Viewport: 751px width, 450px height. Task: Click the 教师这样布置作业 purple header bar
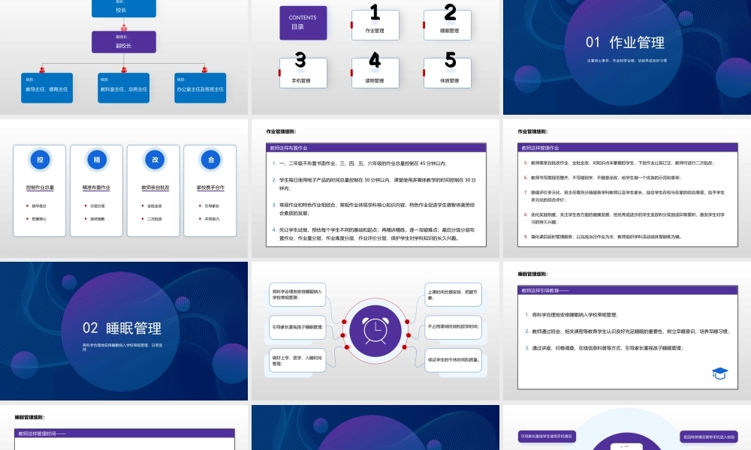pos(376,148)
